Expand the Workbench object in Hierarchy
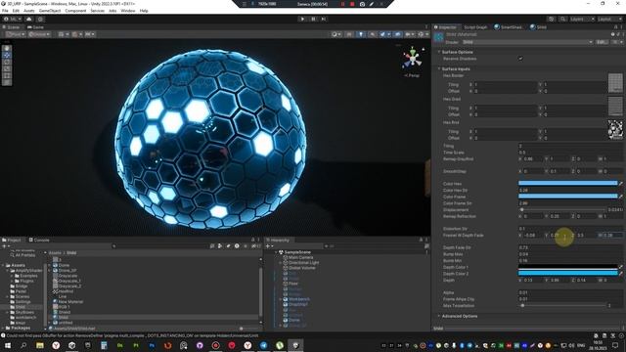The height and width of the screenshot is (352, 626). click(281, 299)
